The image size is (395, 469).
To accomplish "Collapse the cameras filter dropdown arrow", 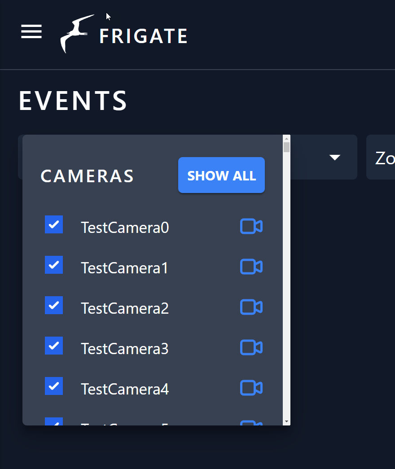I will tap(334, 158).
